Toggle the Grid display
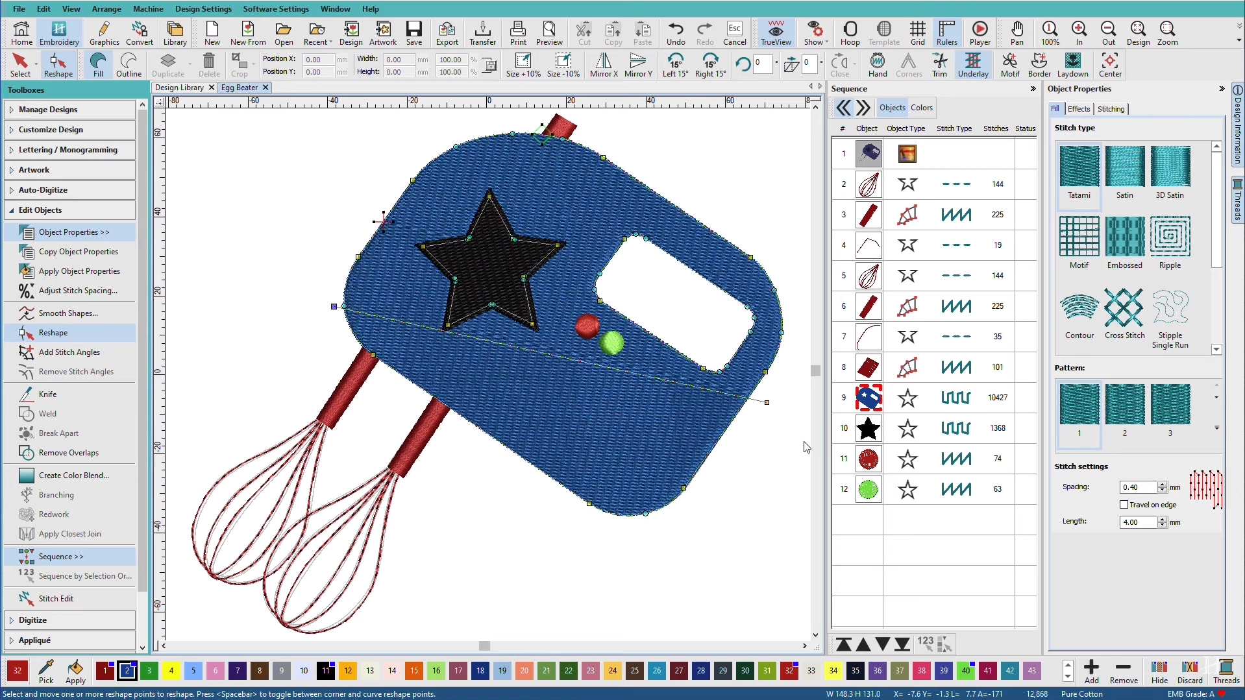Image resolution: width=1245 pixels, height=700 pixels. (917, 33)
